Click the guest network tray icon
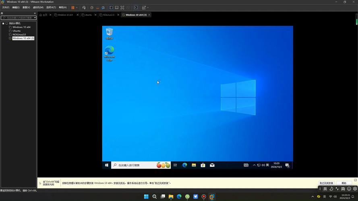358x201 pixels. 259,165
